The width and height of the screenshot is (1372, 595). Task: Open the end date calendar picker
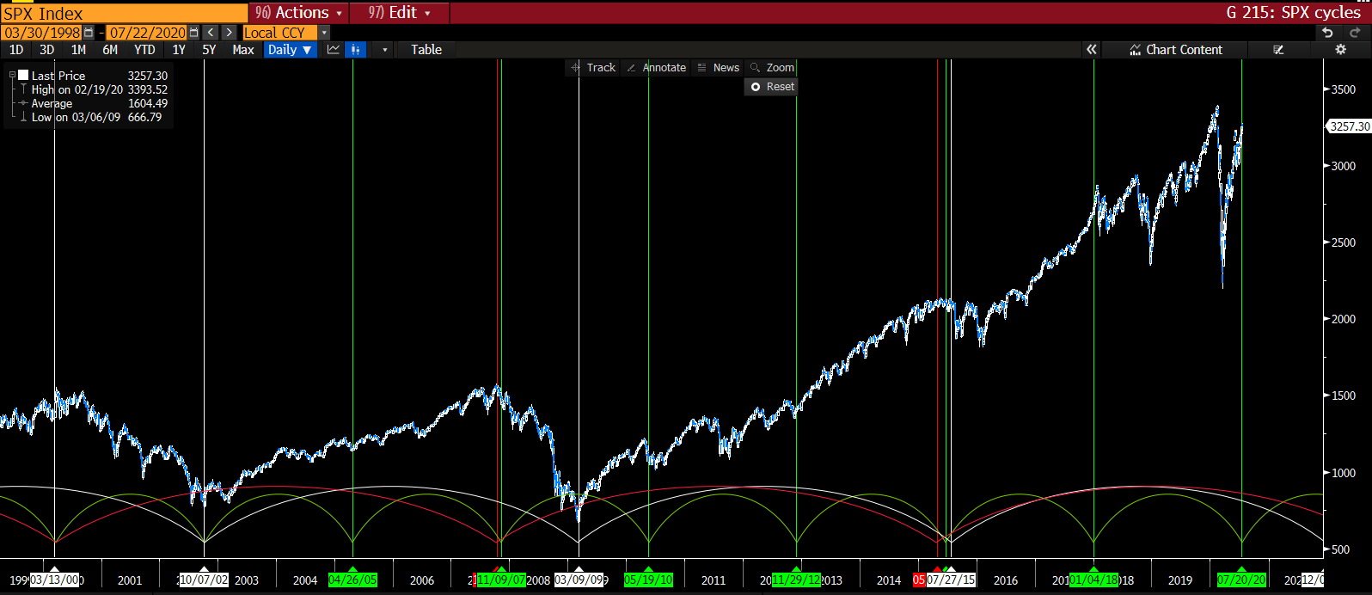(x=194, y=33)
